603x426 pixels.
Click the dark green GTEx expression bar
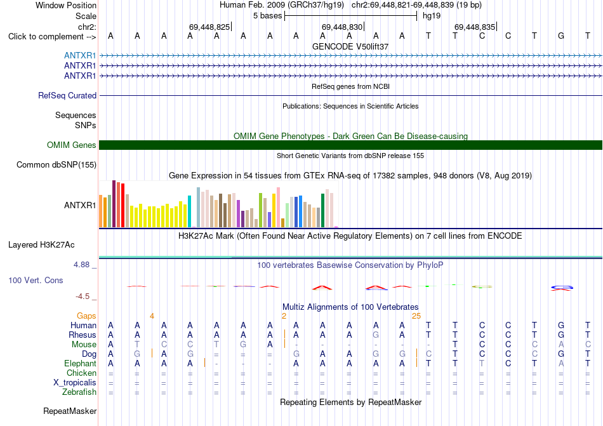tap(323, 211)
